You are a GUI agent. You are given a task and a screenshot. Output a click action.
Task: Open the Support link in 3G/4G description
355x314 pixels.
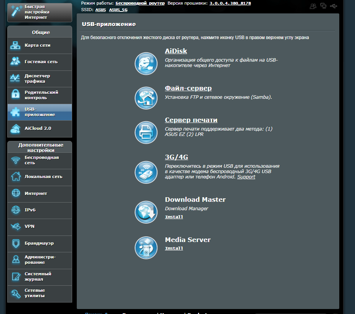click(x=246, y=177)
